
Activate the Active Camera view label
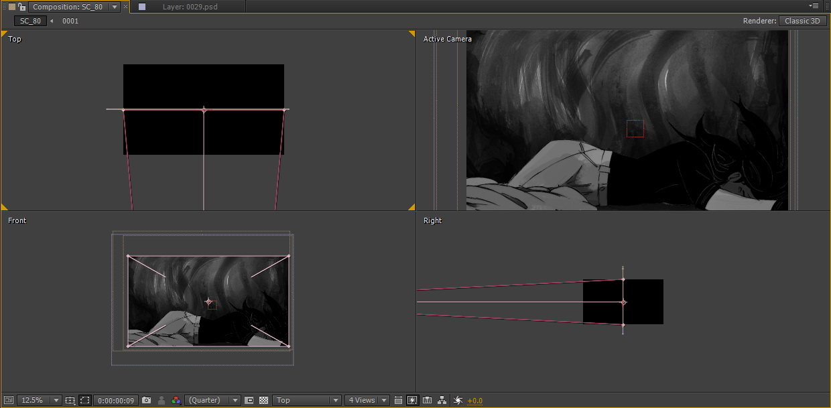448,39
